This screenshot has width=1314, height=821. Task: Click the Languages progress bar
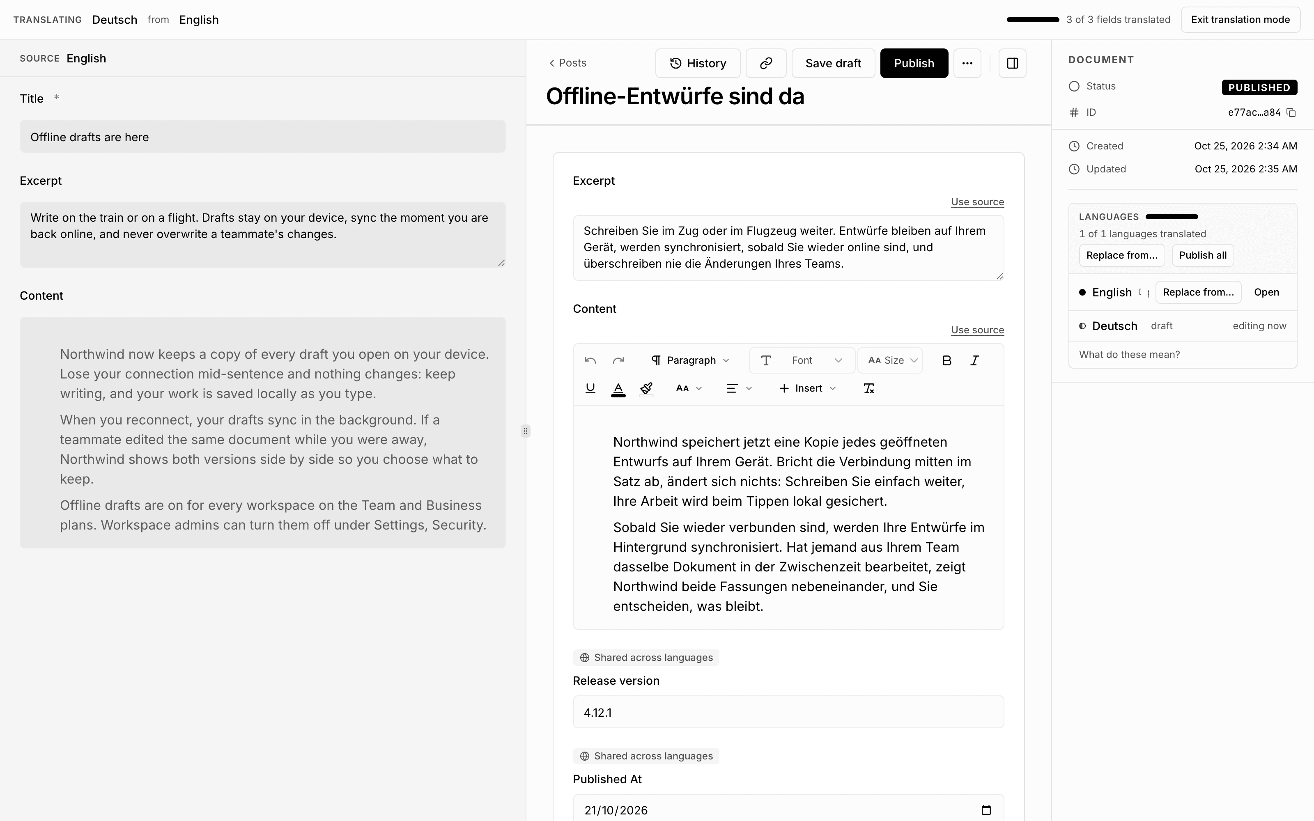pos(1172,217)
